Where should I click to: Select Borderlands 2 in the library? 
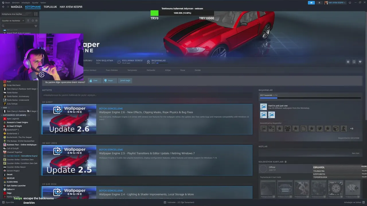click(13, 134)
